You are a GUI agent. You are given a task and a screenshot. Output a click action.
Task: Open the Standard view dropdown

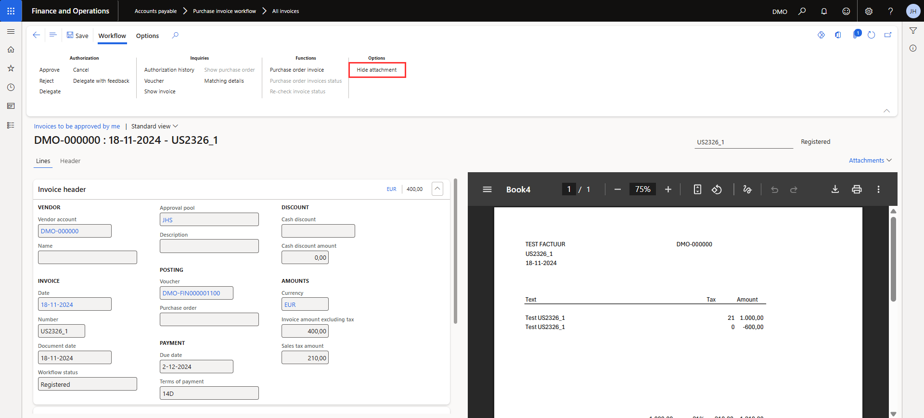[154, 127]
